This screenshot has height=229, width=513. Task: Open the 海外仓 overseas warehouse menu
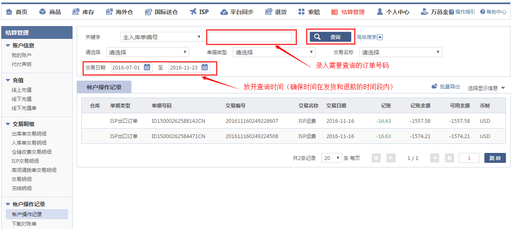119,12
